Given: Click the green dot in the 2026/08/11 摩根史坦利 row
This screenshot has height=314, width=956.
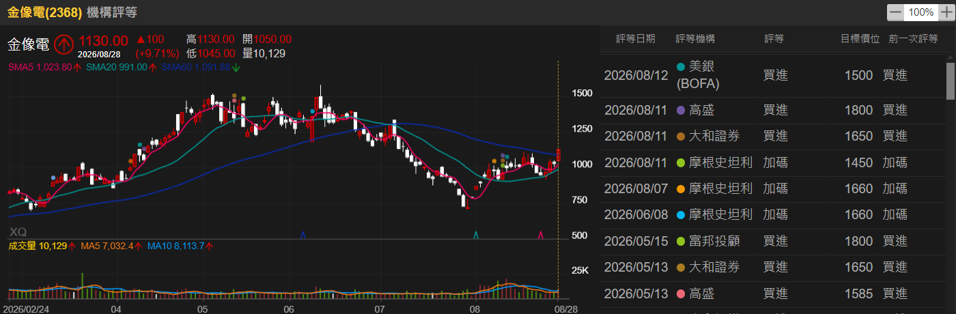Looking at the screenshot, I should coord(680,162).
